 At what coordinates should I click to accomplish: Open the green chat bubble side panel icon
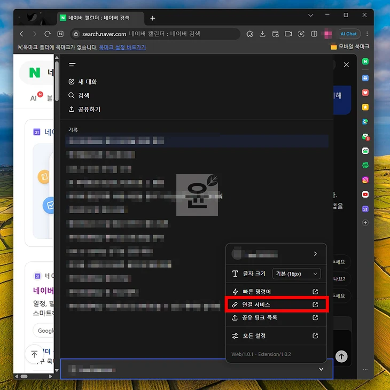pyautogui.click(x=365, y=137)
